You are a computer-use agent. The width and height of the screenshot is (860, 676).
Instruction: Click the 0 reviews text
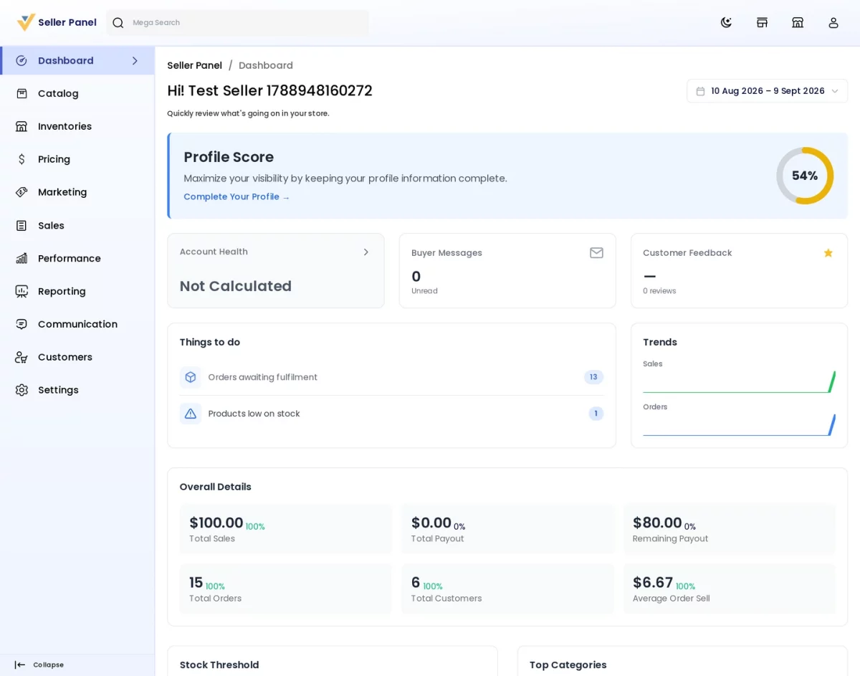(x=659, y=291)
